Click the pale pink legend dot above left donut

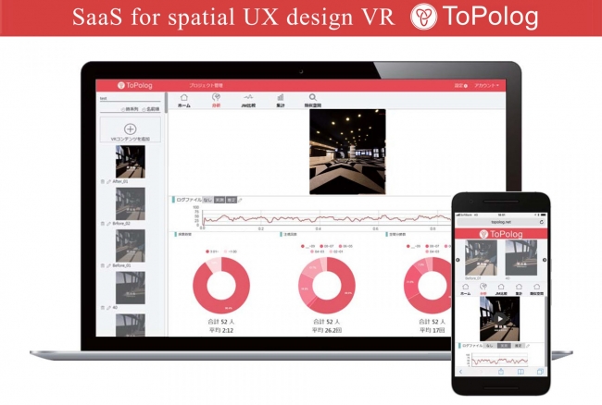point(225,252)
